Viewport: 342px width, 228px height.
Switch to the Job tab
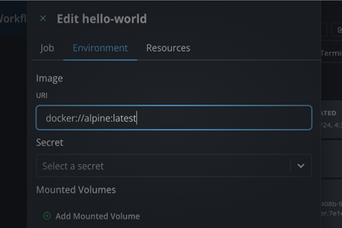47,48
